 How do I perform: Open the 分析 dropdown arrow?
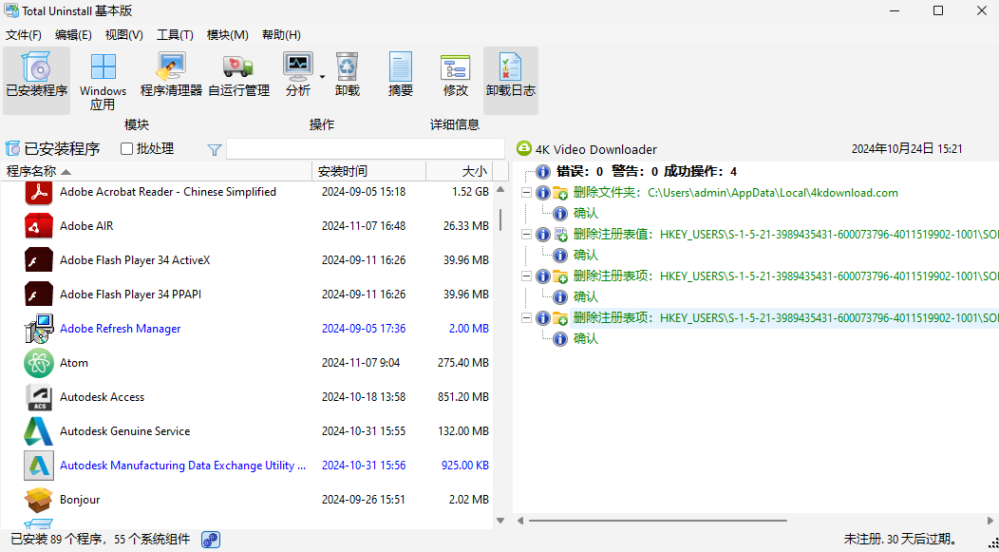322,77
